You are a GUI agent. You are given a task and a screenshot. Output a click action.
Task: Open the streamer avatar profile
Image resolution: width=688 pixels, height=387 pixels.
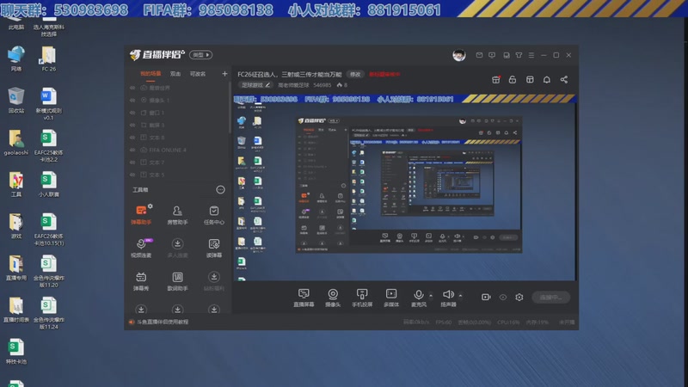coord(459,55)
